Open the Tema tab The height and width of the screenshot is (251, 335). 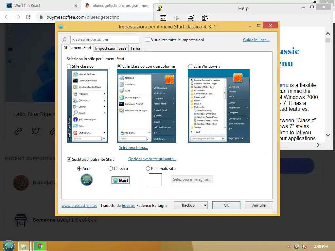(x=135, y=48)
